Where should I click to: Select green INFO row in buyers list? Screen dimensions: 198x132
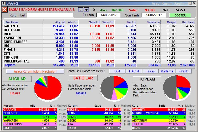30,117
